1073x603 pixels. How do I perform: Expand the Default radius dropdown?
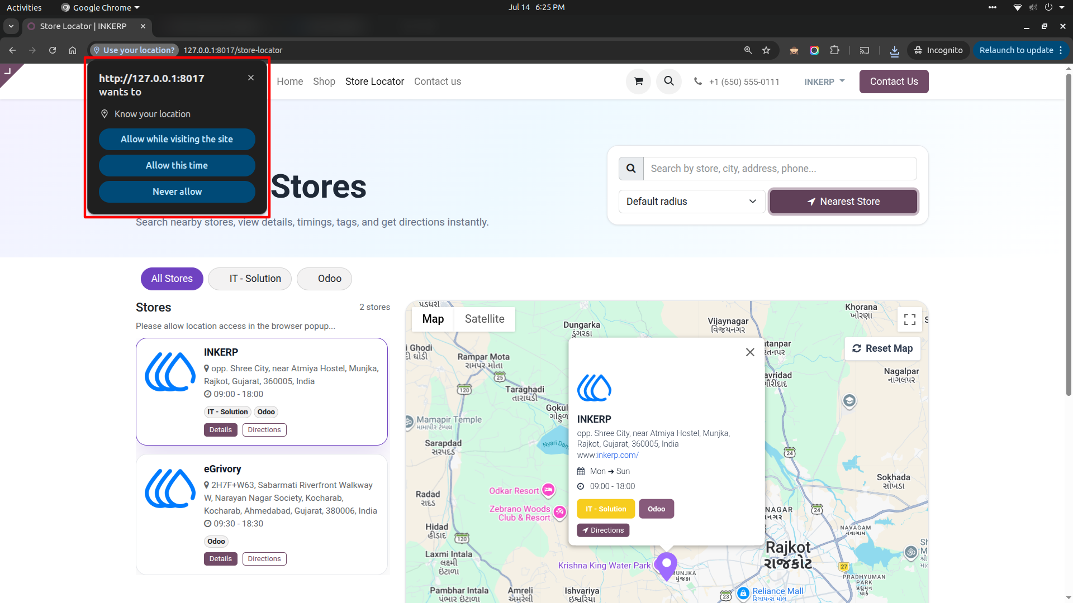click(x=691, y=202)
